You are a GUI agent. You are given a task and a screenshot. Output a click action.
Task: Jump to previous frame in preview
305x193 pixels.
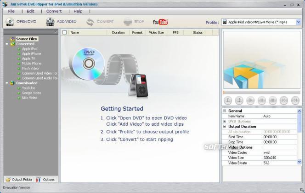pos(284,100)
